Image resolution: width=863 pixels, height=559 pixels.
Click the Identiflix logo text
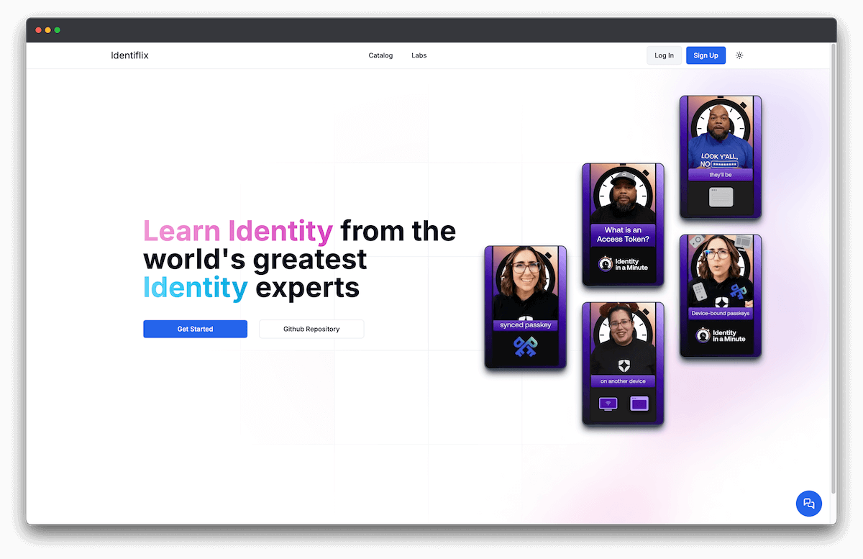click(x=129, y=55)
